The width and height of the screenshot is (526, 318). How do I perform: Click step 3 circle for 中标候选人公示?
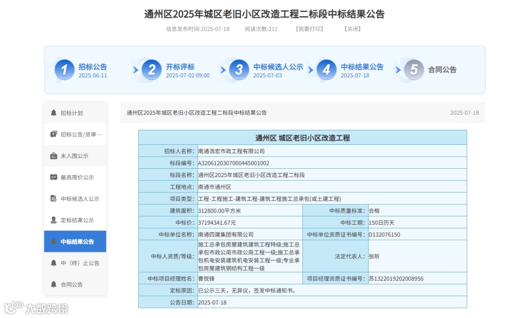pyautogui.click(x=239, y=70)
